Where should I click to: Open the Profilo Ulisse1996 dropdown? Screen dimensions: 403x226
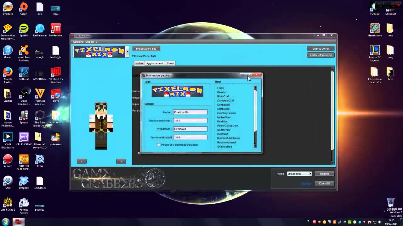tap(310, 174)
